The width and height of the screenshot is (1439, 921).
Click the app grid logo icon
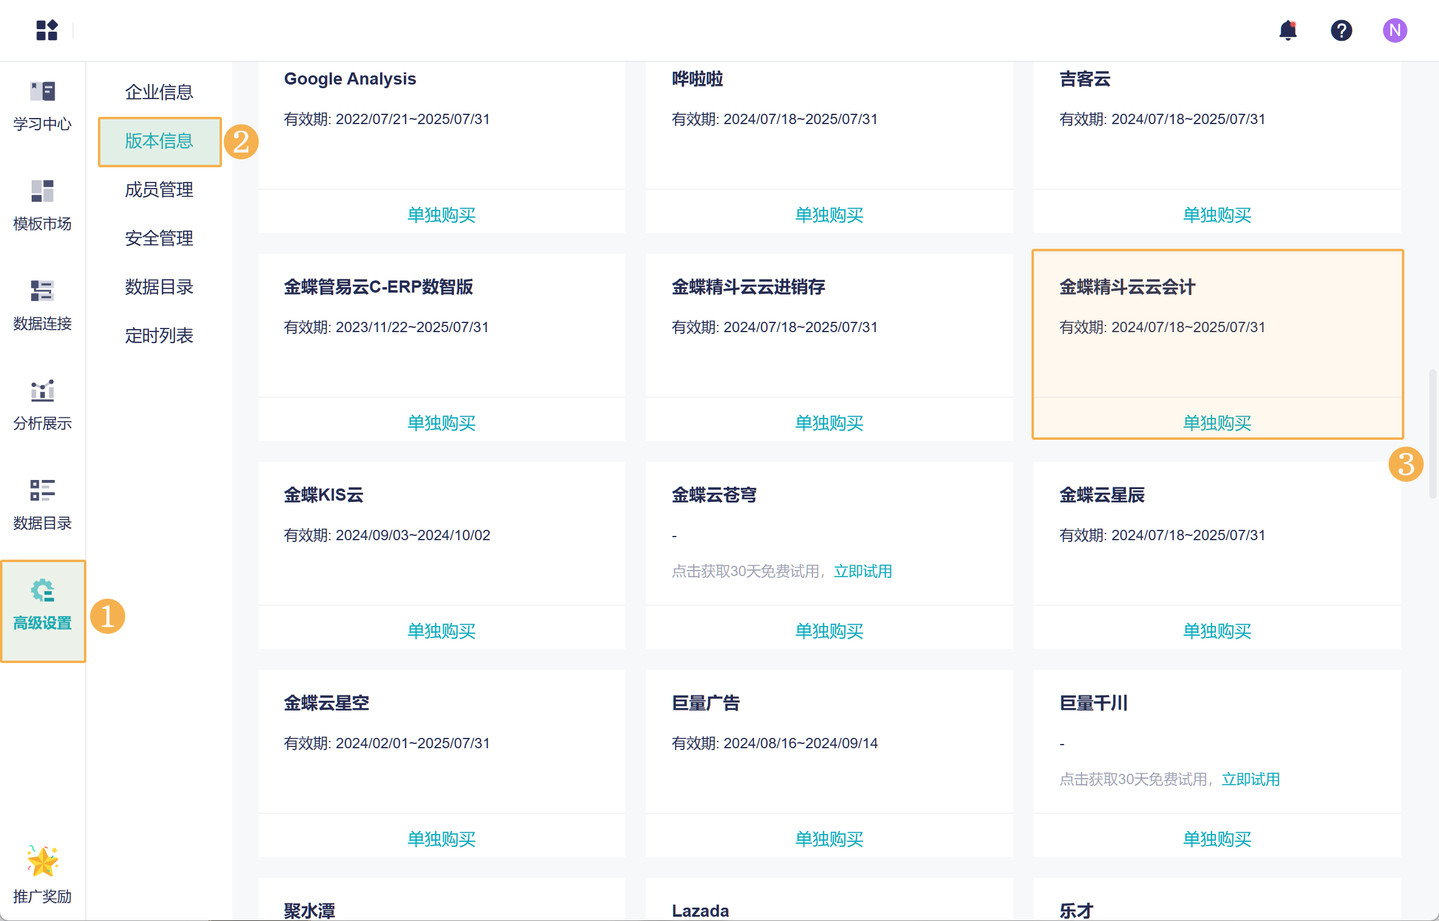(x=46, y=30)
